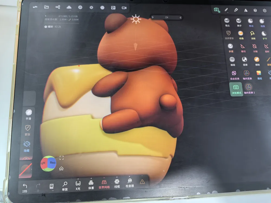This screenshot has height=203, width=271.
Task: Open the painting brush menu
Action: tap(236, 10)
